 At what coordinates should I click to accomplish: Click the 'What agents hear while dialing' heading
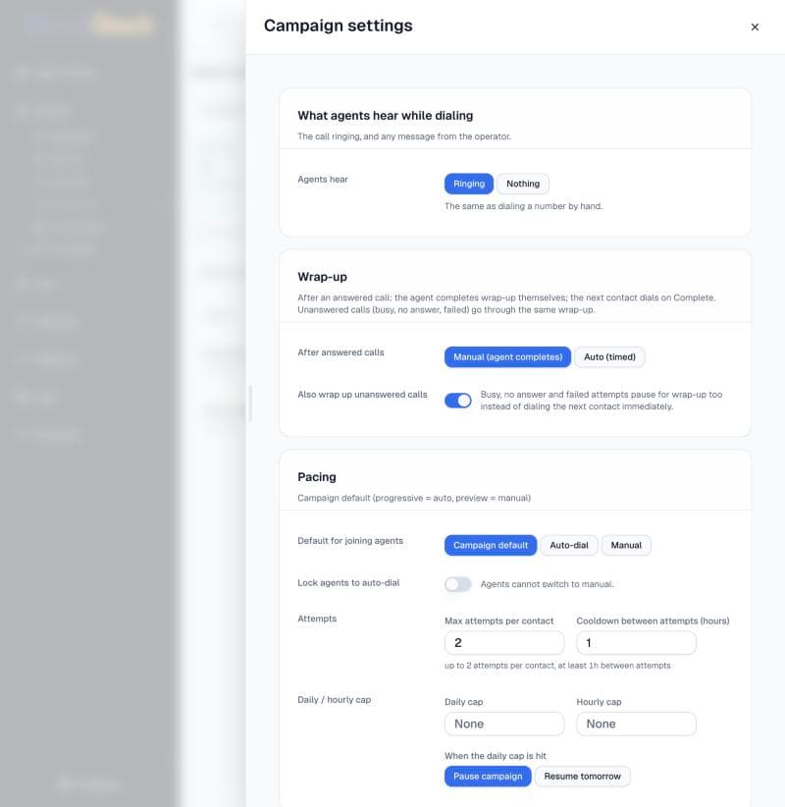click(x=386, y=116)
